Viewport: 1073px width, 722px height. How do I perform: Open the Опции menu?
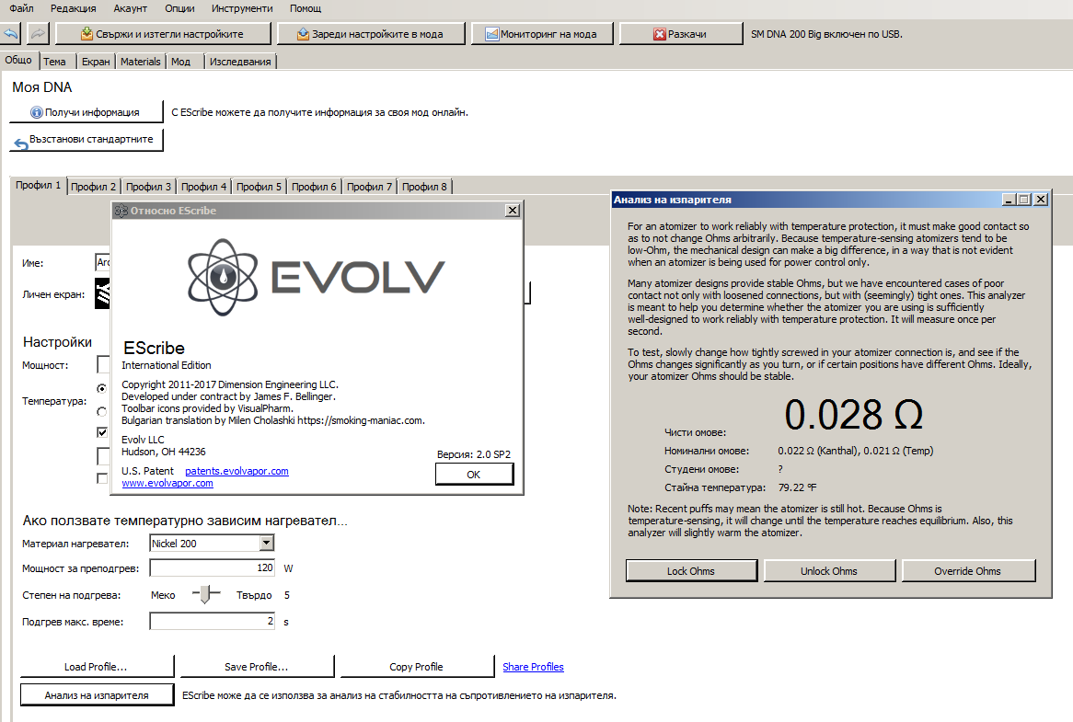click(x=179, y=8)
